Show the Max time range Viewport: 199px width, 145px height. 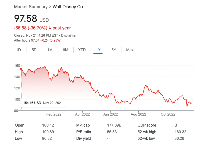tap(130, 50)
